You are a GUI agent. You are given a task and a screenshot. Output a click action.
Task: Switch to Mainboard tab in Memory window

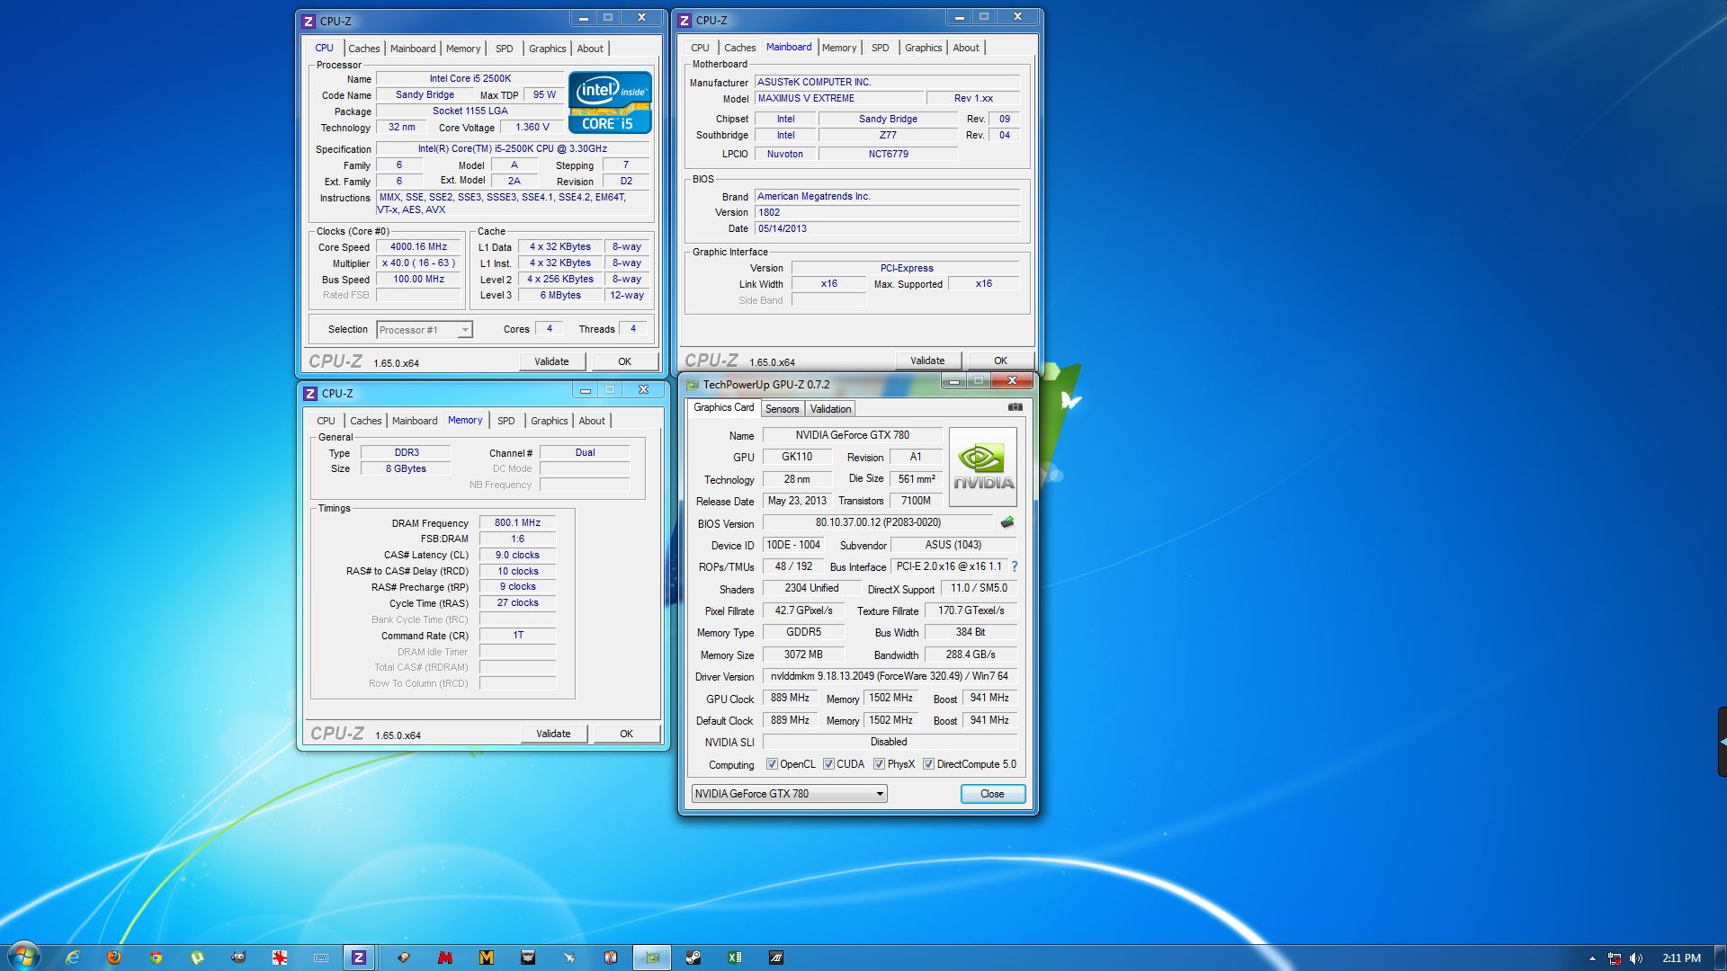(415, 421)
